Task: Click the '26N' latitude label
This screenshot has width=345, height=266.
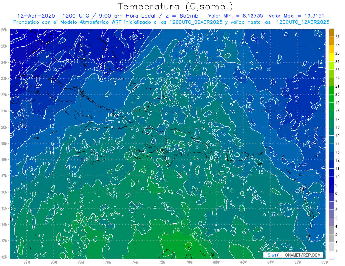Action: pos(4,30)
